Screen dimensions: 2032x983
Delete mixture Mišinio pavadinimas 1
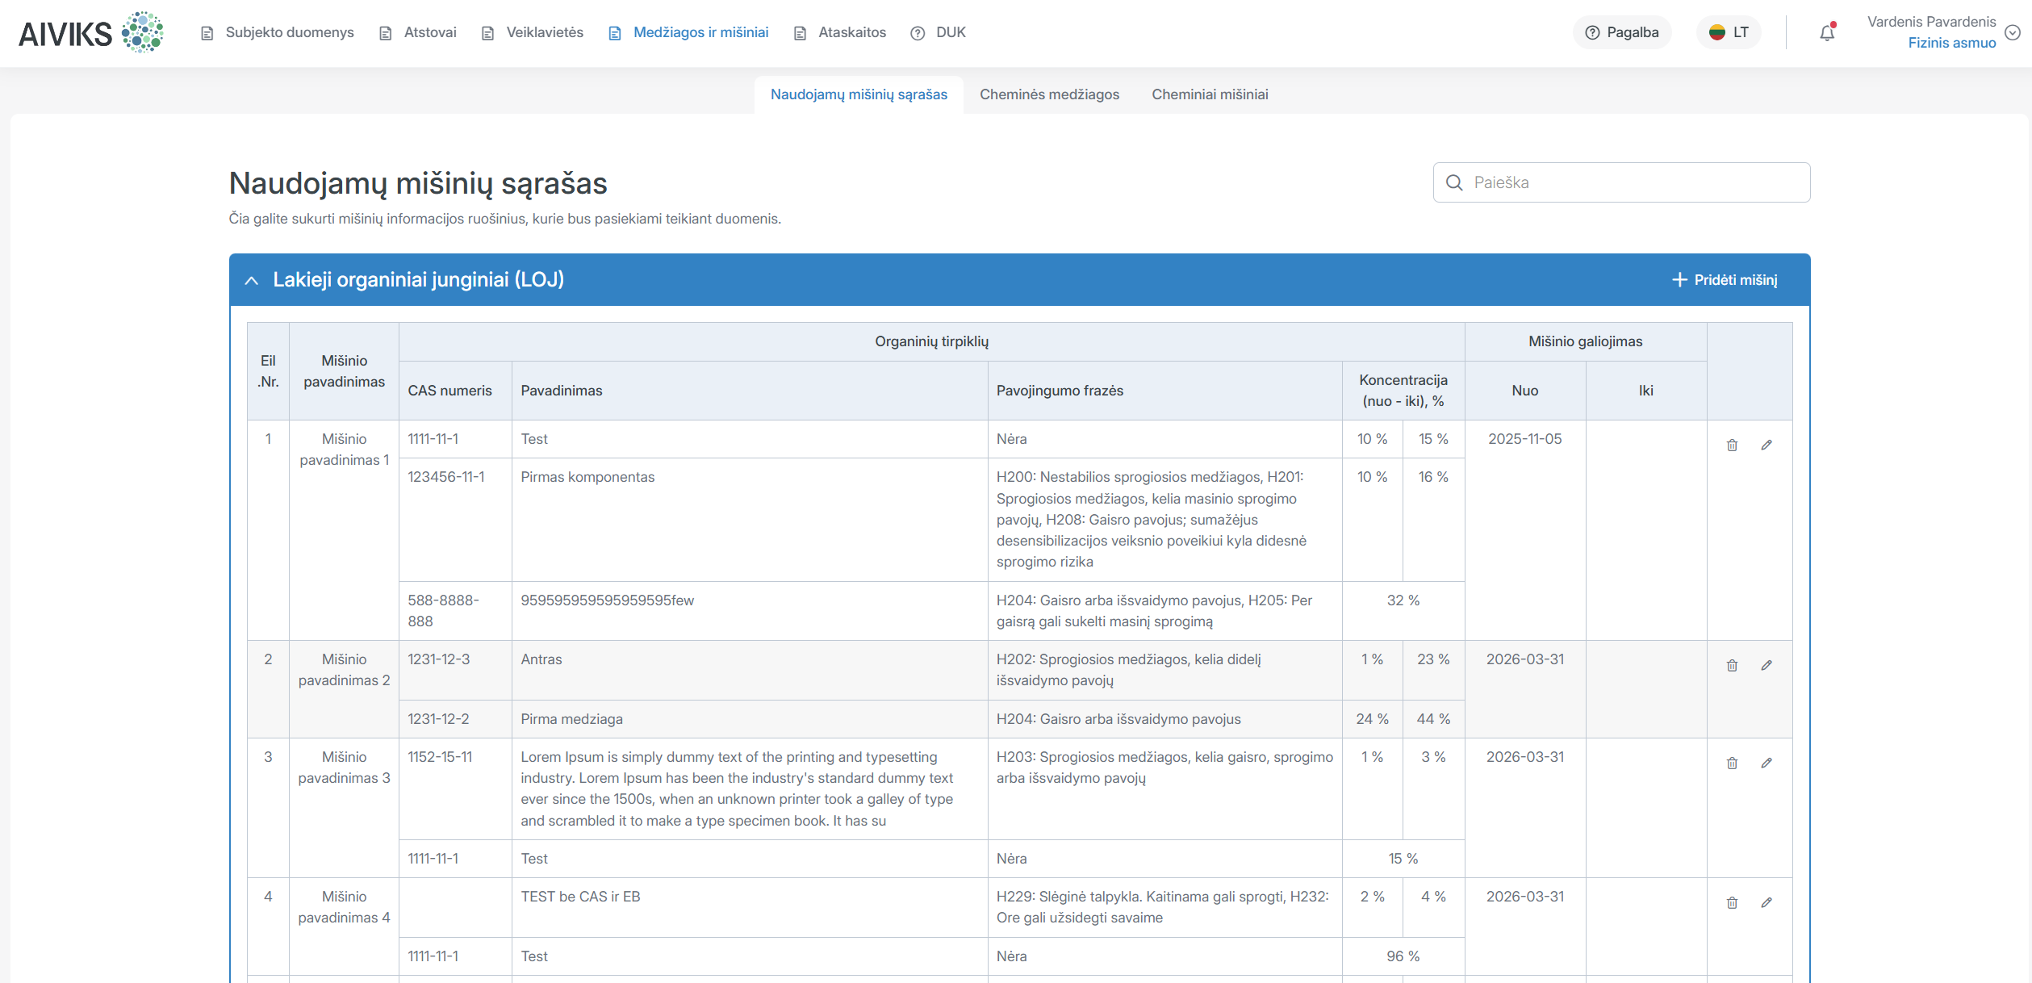(1732, 445)
